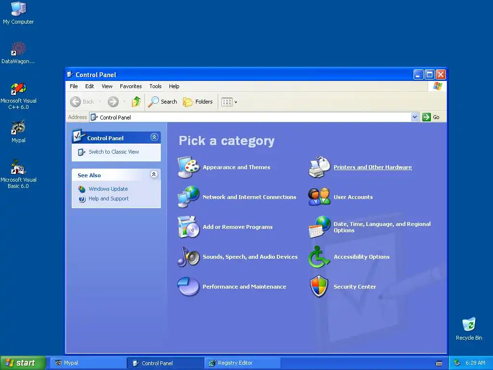
Task: Click Date, Time, Language, and Regional Options link
Action: (x=382, y=227)
